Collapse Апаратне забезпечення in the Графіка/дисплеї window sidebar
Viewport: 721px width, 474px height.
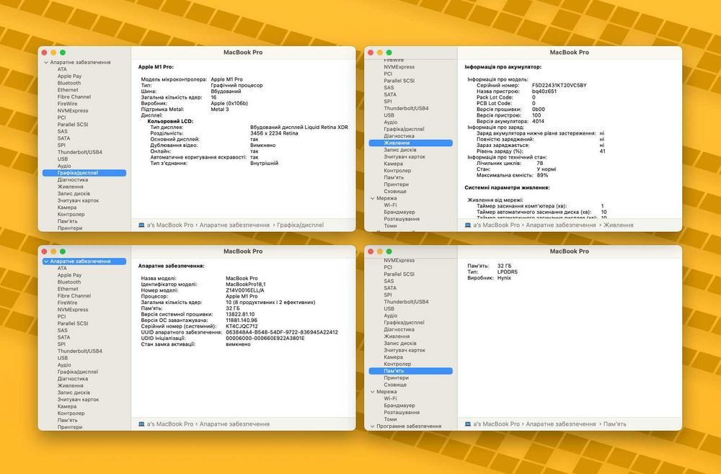point(46,62)
